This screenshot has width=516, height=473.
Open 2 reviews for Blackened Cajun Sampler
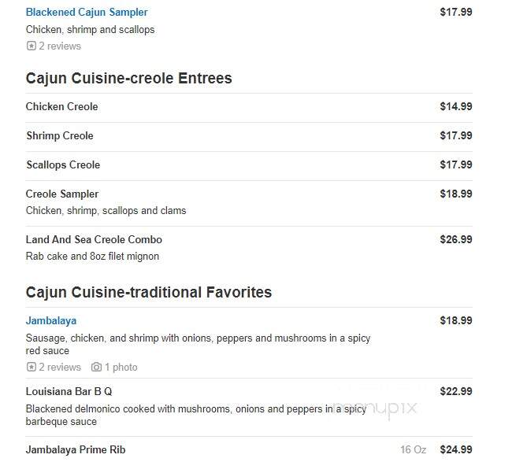(x=60, y=46)
